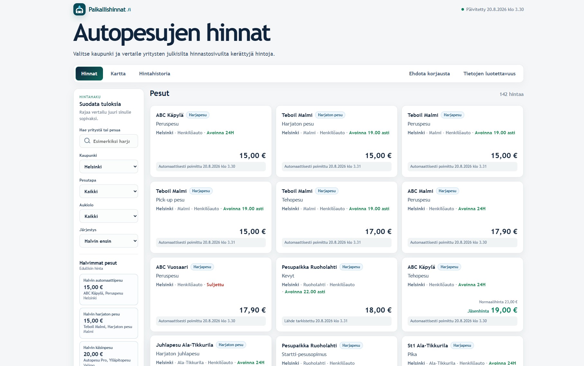This screenshot has width=584, height=366.
Task: Click the red Suljettu status on ABC Vuosaari
Action: tap(215, 285)
